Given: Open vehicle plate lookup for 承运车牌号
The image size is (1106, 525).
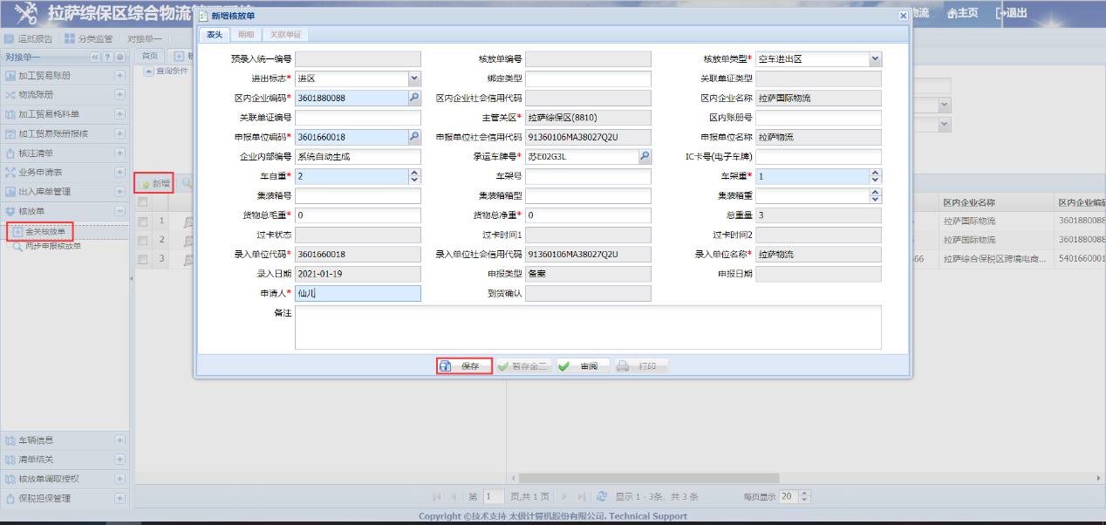Looking at the screenshot, I should 645,157.
